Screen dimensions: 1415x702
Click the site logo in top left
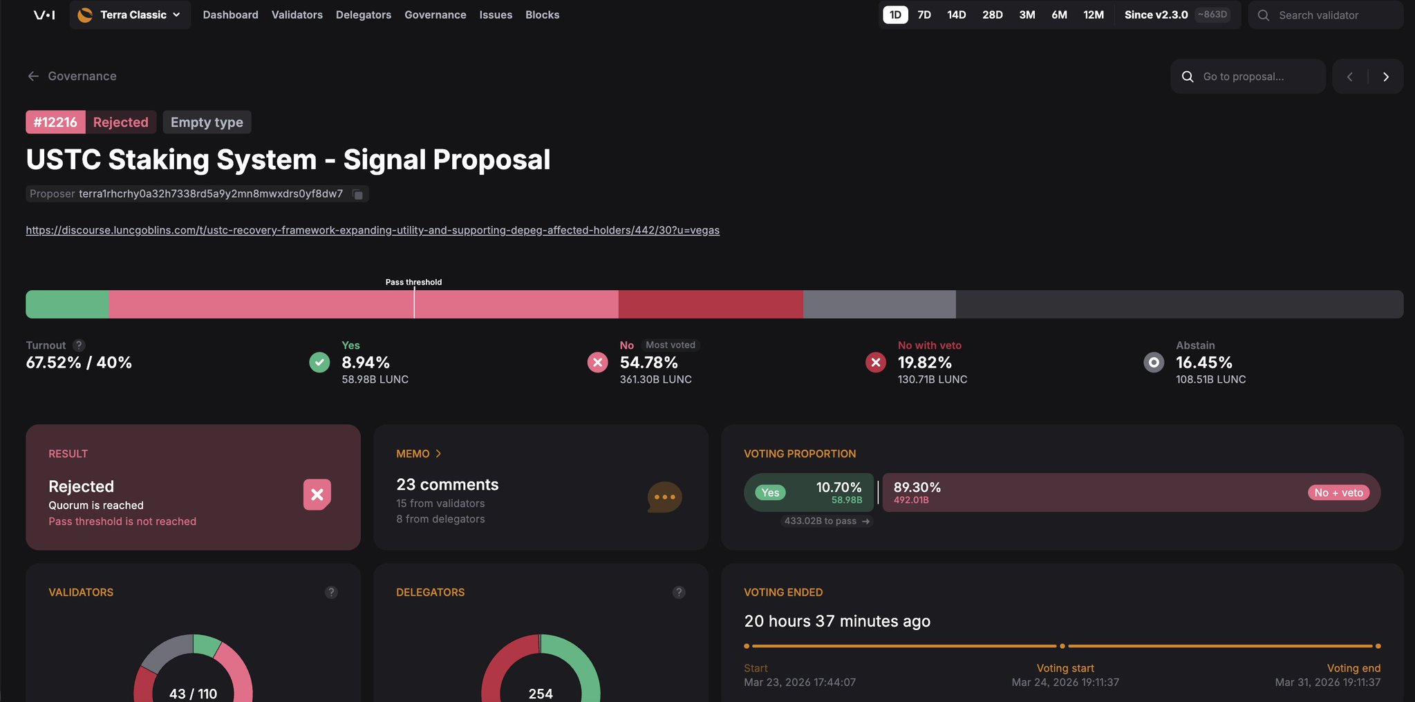(x=44, y=15)
